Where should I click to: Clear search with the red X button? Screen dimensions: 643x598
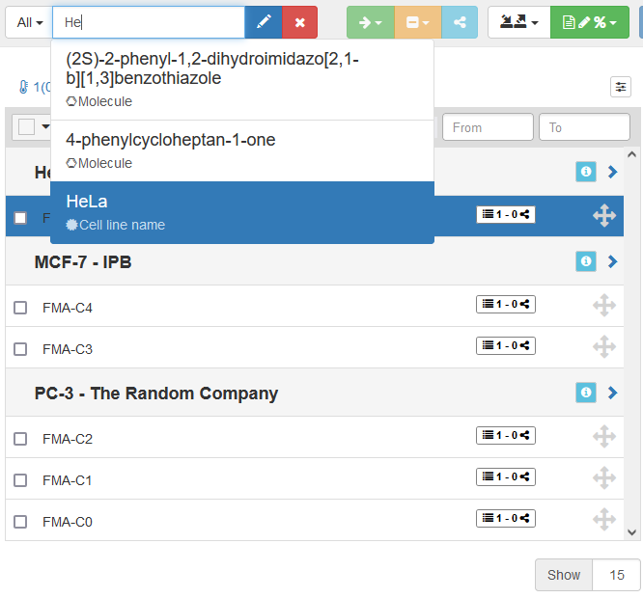tap(299, 22)
